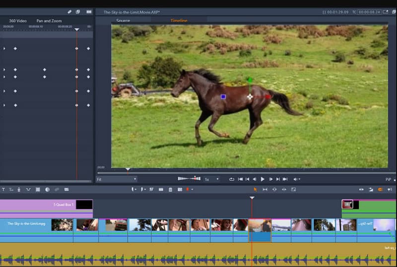Click the title text T tool icon

pyautogui.click(x=3, y=189)
